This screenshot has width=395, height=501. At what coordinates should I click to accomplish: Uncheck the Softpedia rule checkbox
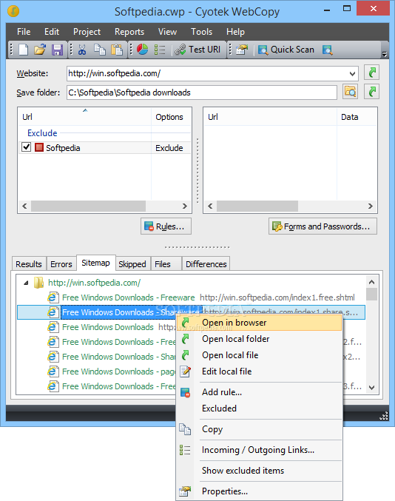(26, 147)
